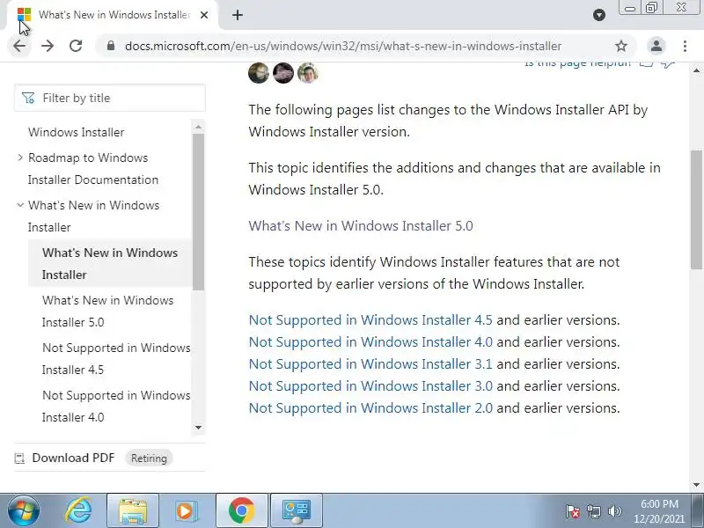704x528 pixels.
Task: Open Windows Media Player from taskbar
Action: pyautogui.click(x=187, y=511)
